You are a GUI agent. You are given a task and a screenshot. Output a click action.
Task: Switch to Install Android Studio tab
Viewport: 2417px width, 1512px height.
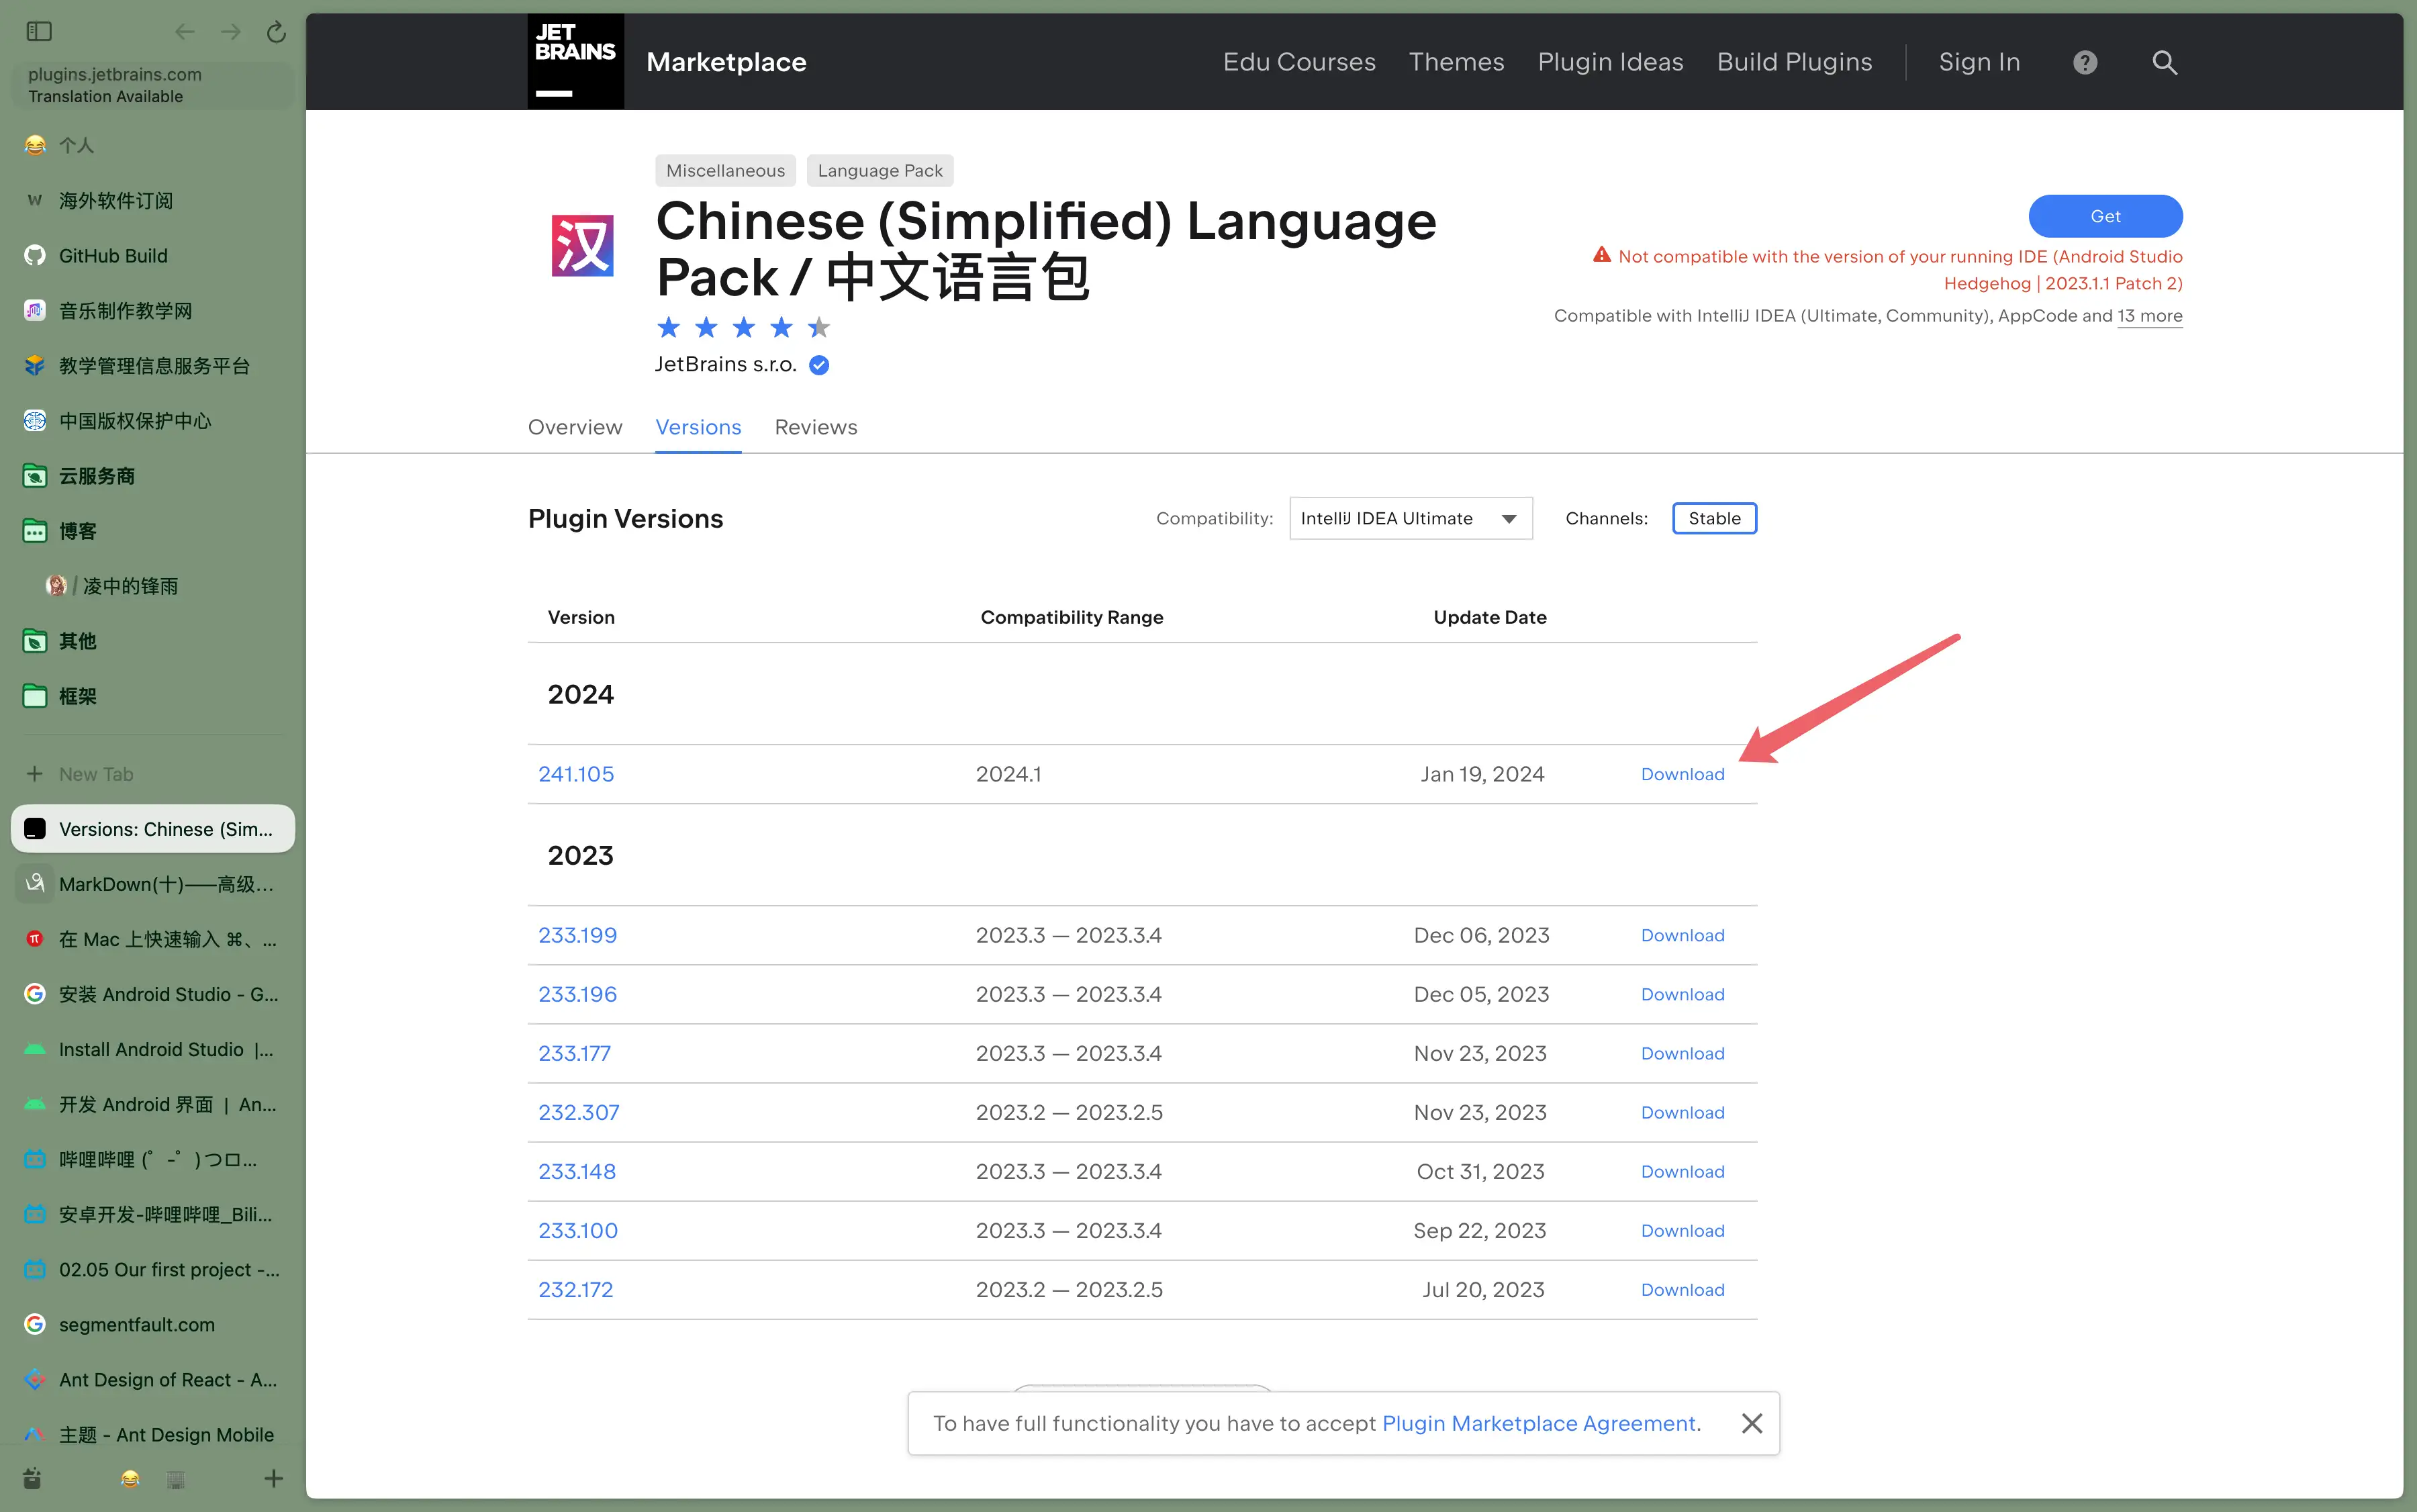tap(152, 1049)
